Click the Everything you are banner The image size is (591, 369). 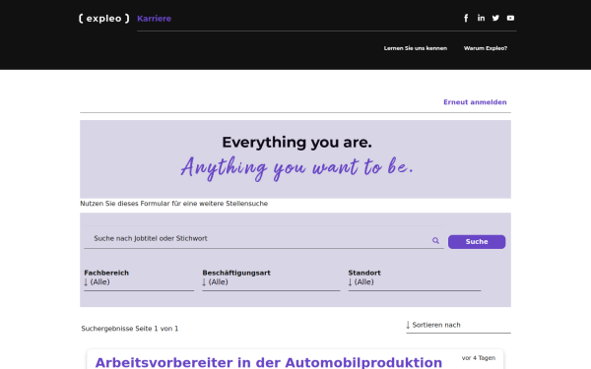pyautogui.click(x=295, y=159)
